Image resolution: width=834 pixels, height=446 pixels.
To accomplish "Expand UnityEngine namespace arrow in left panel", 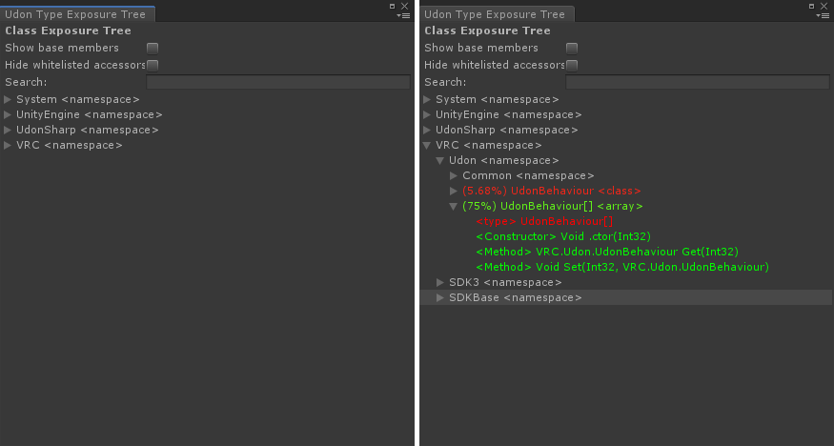I will tap(8, 114).
